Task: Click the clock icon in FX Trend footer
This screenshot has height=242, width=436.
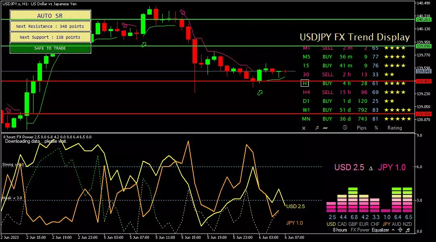Action: pyautogui.click(x=345, y=128)
